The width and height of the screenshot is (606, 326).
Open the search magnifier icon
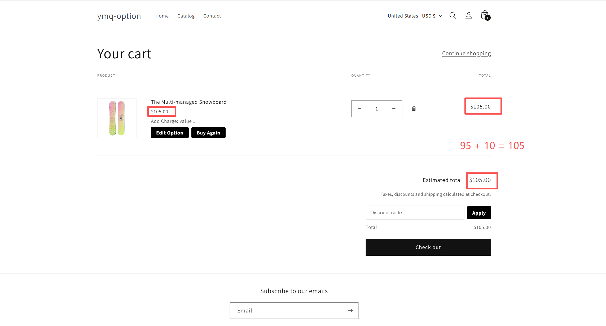(453, 16)
